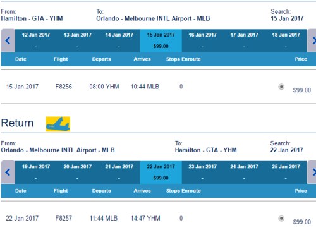
Task: Select the 15 Jan 2017 $99.00 date tab
Action: (x=161, y=40)
